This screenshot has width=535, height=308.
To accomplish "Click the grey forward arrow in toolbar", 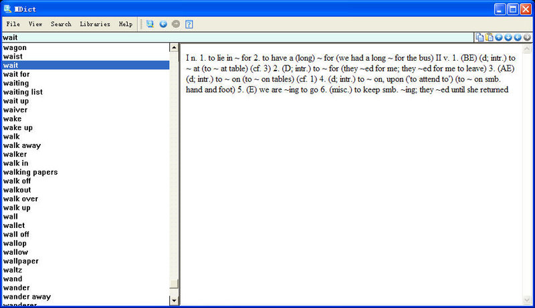I will 176,24.
